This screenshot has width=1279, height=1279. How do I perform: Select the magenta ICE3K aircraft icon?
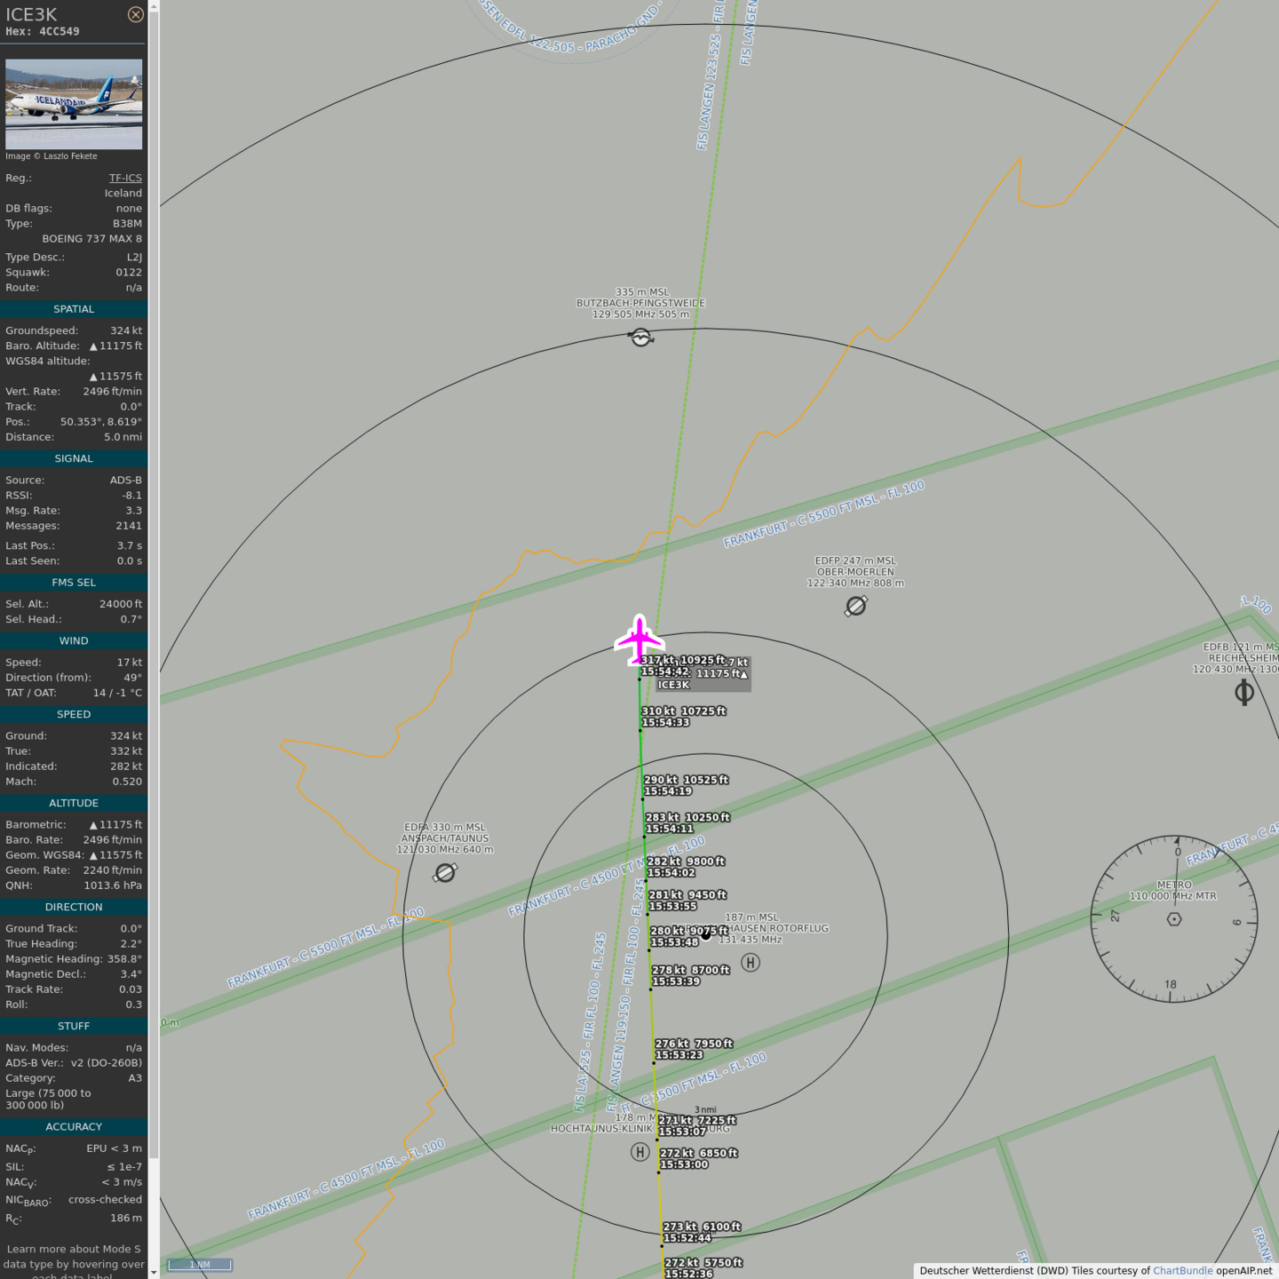click(x=639, y=639)
